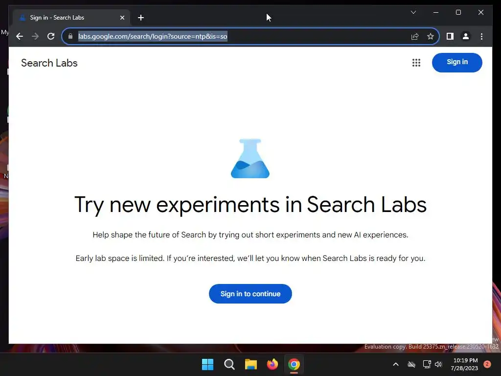Viewport: 501px width, 376px height.
Task: Maximize the Chrome window
Action: point(458,12)
